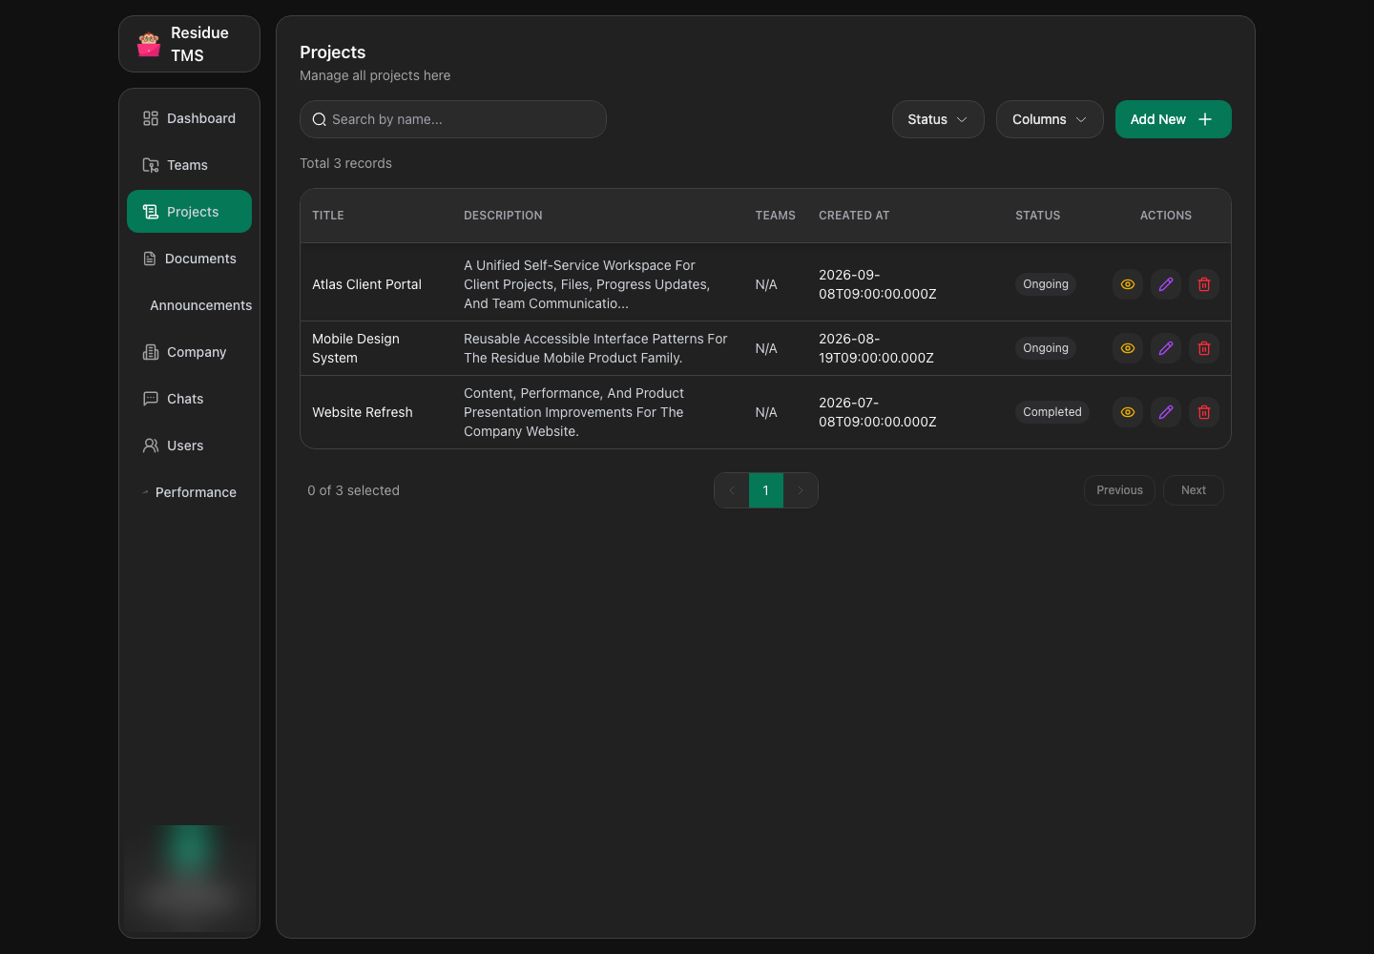Screen dimensions: 1374x954
Task: Click the blurred user profile card
Action: [x=189, y=878]
